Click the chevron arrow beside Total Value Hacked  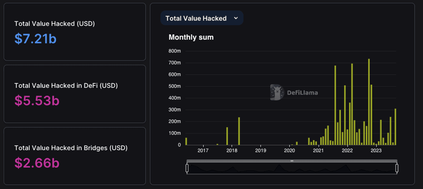click(236, 18)
